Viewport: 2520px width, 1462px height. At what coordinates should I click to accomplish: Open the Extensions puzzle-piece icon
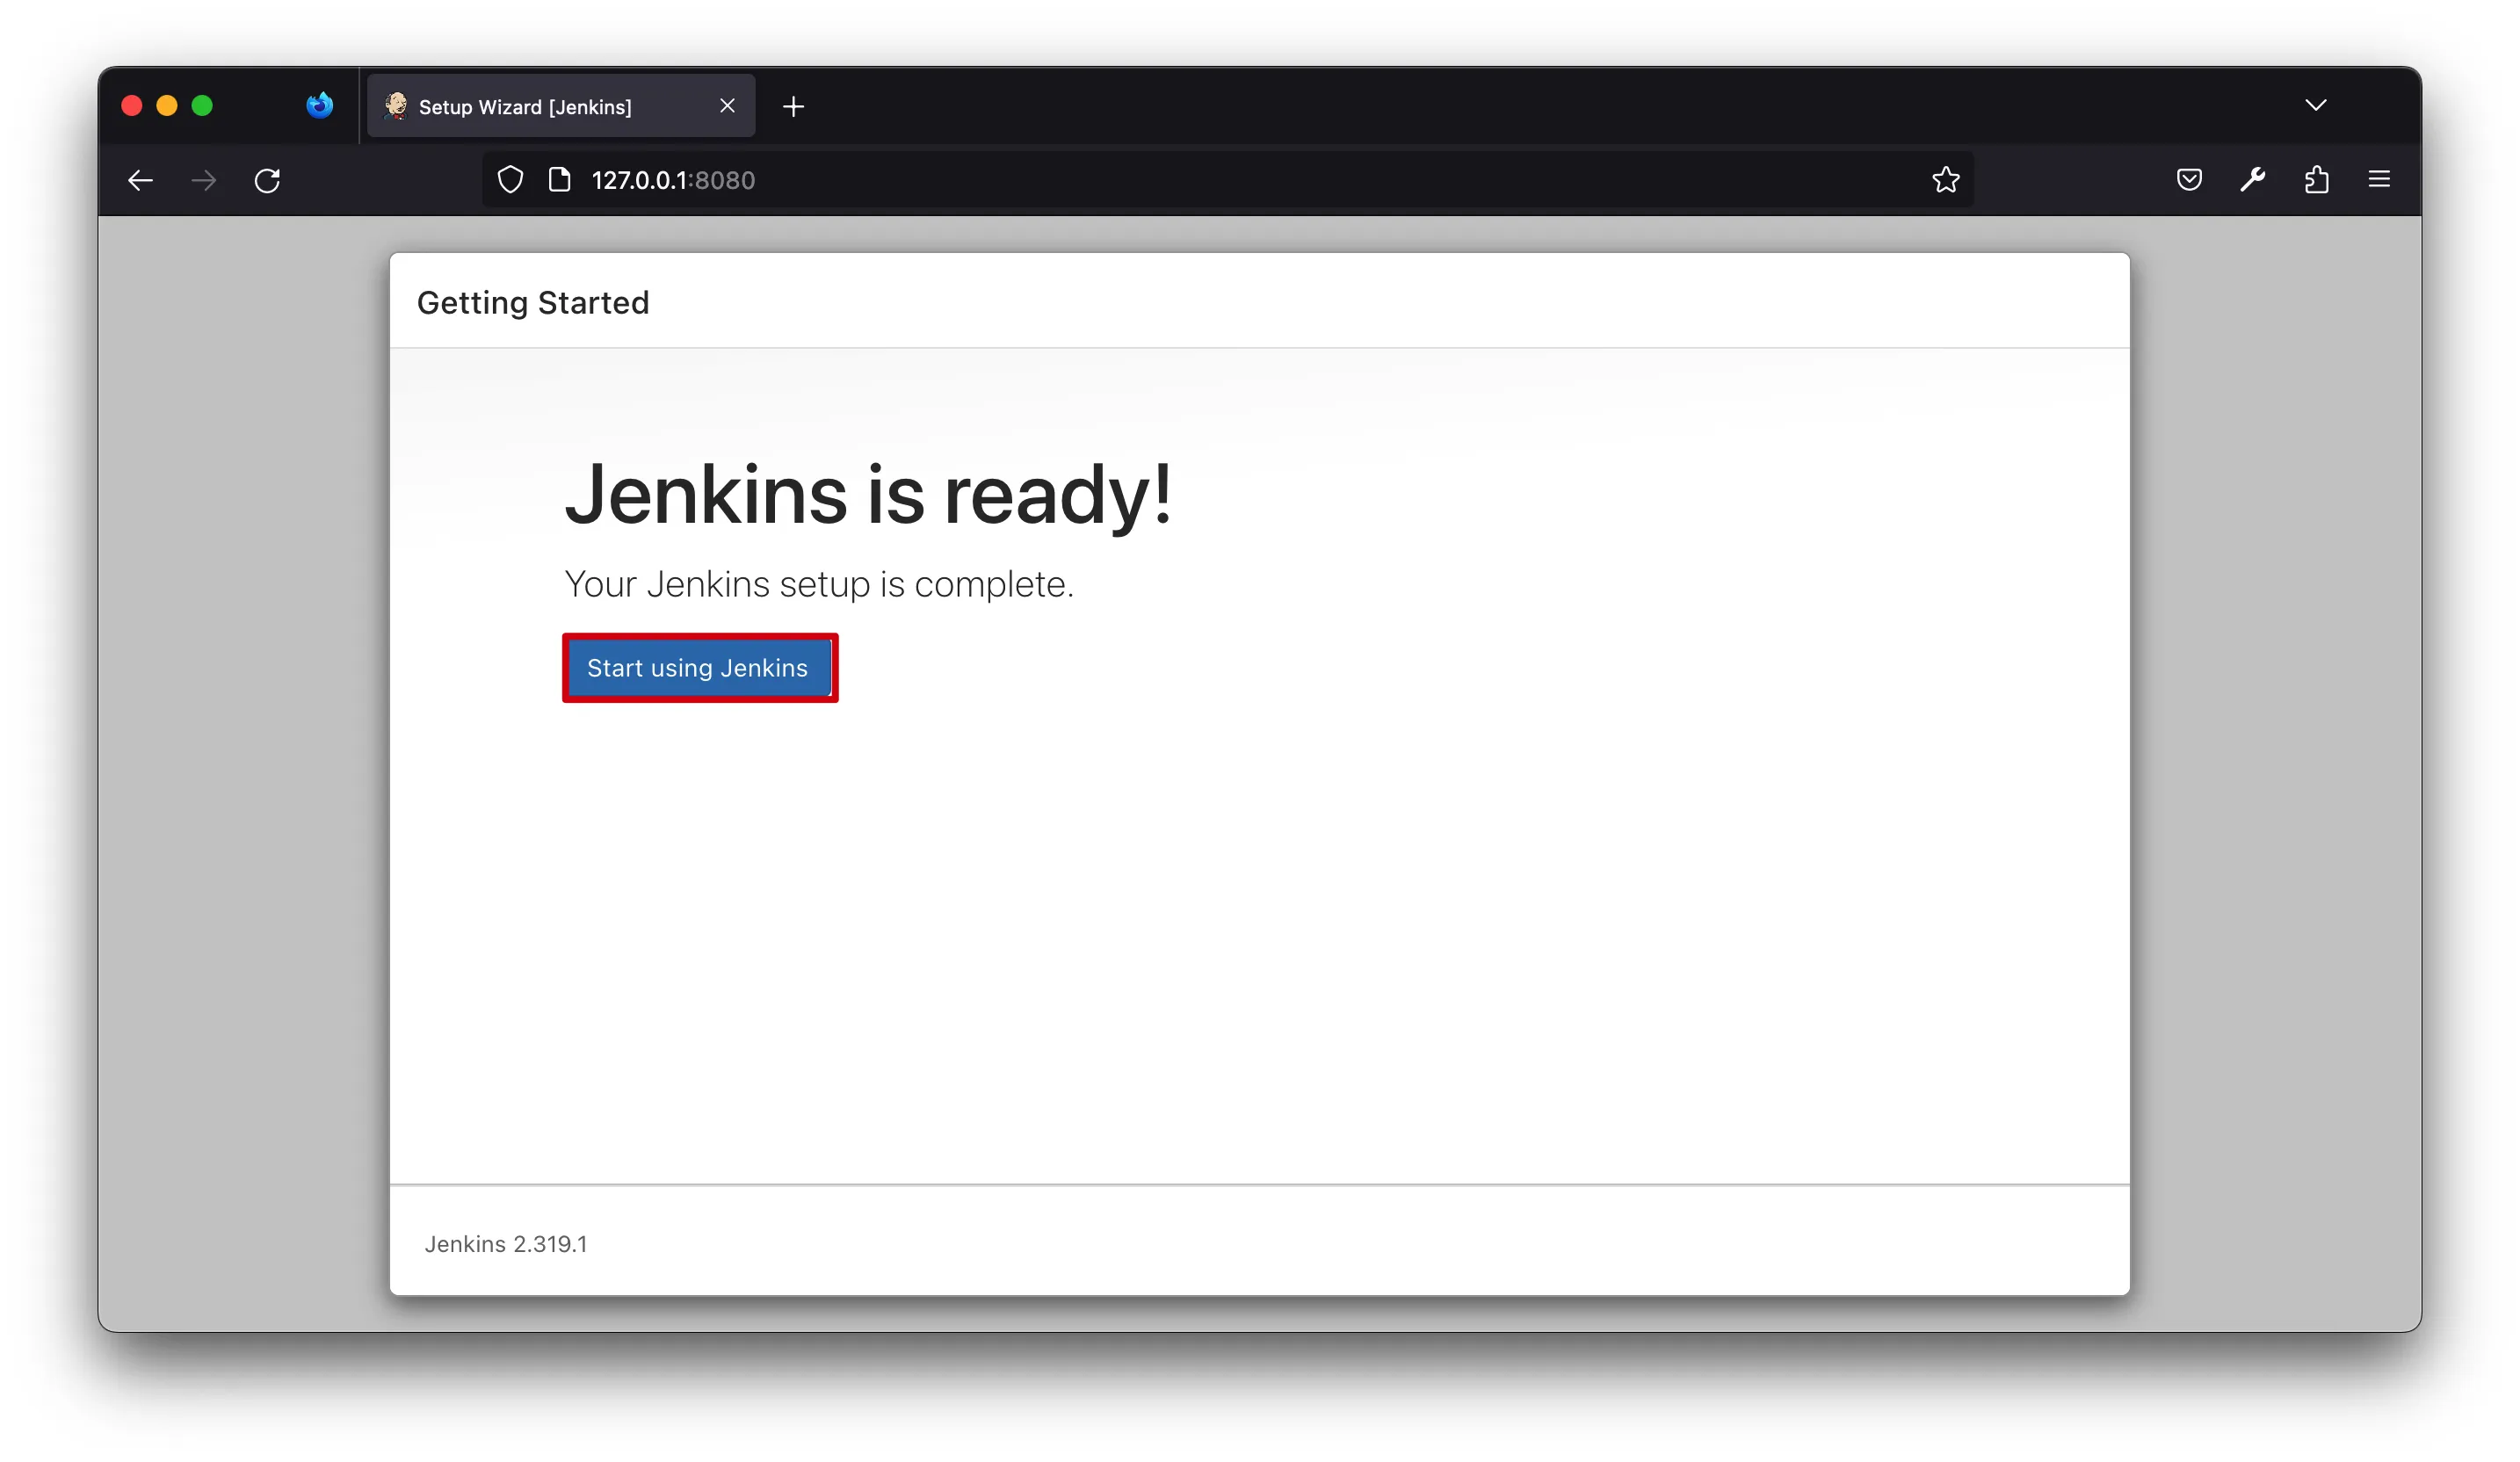tap(2316, 180)
